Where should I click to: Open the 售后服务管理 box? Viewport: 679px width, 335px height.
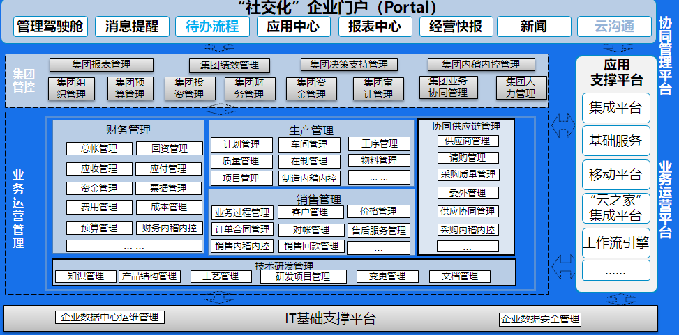point(379,231)
